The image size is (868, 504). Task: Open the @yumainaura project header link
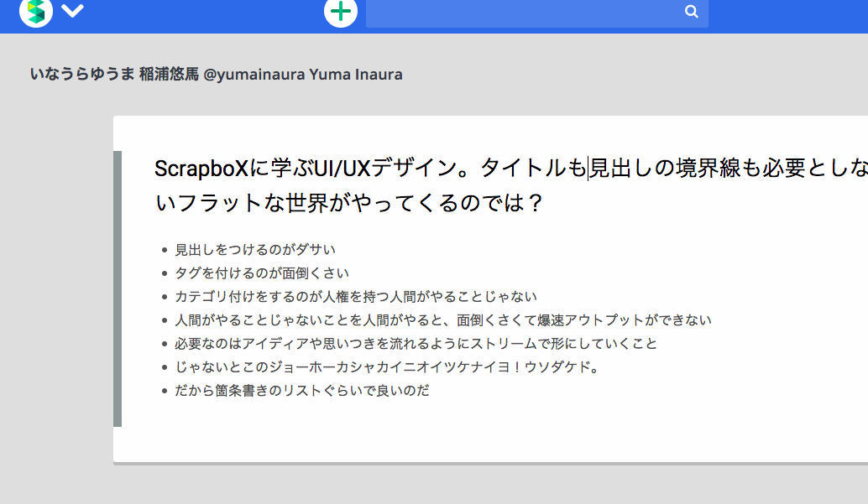click(217, 74)
